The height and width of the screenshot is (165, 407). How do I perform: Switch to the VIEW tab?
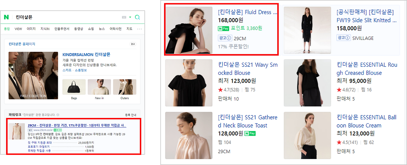click(x=18, y=29)
